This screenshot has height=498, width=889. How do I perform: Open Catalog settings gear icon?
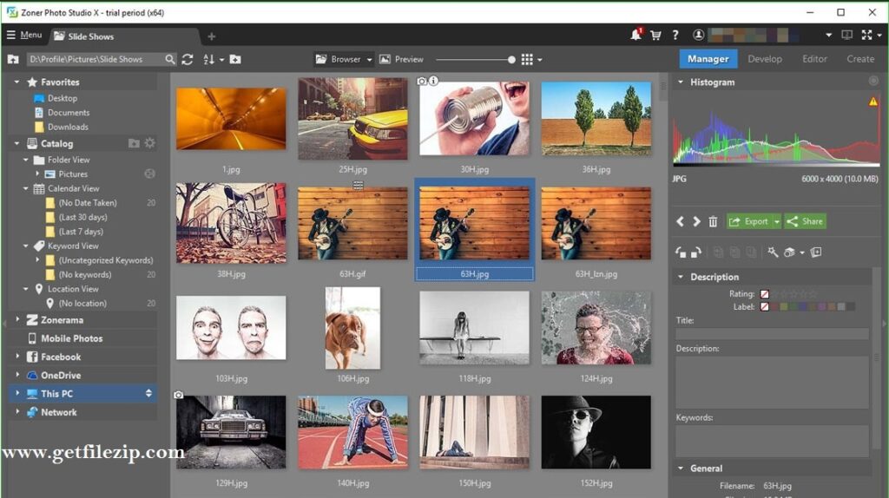coord(149,143)
